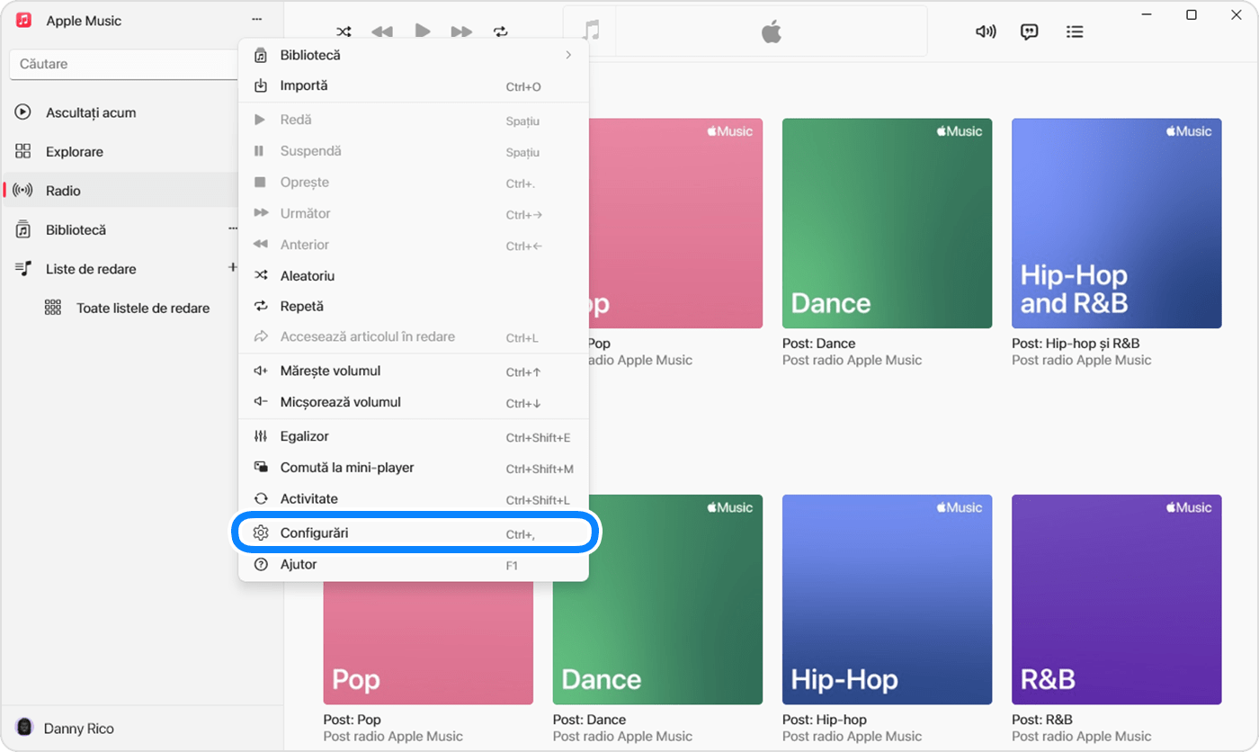Open the Bibliotecă submenu in the menu
This screenshot has height=752, width=1259.
click(x=414, y=55)
